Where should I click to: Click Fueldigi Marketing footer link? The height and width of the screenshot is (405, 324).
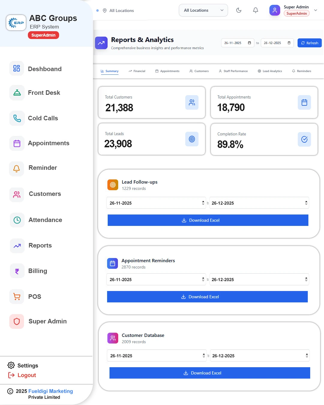tap(50, 391)
